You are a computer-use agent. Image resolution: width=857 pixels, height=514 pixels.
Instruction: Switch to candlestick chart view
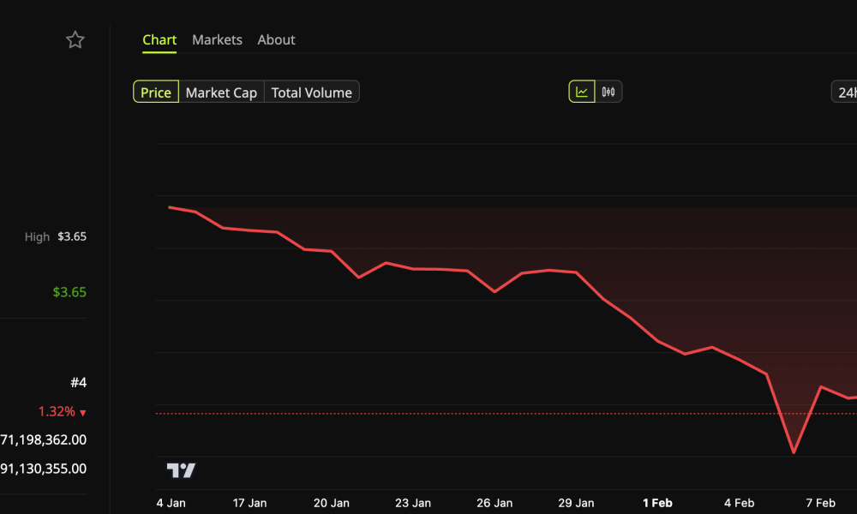tap(608, 90)
